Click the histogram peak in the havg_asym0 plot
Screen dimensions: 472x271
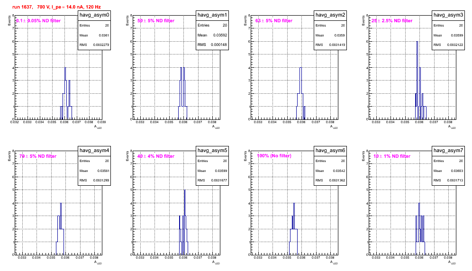[x=65, y=68]
